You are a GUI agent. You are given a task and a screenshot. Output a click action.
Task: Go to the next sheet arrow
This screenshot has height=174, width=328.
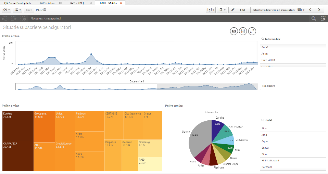[x=319, y=10]
